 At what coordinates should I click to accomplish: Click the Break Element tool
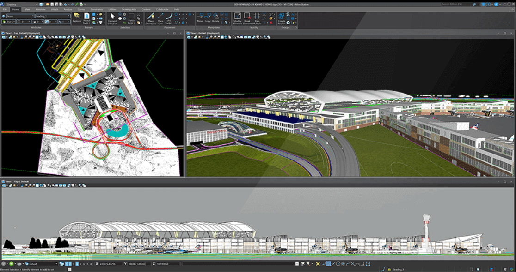[247, 18]
